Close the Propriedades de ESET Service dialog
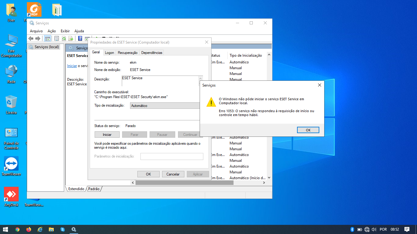 coord(207,42)
